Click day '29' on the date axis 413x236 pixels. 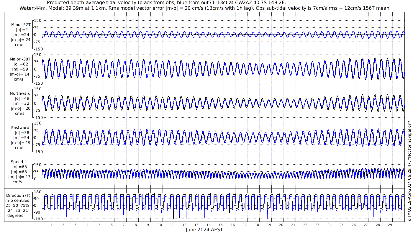(390, 225)
